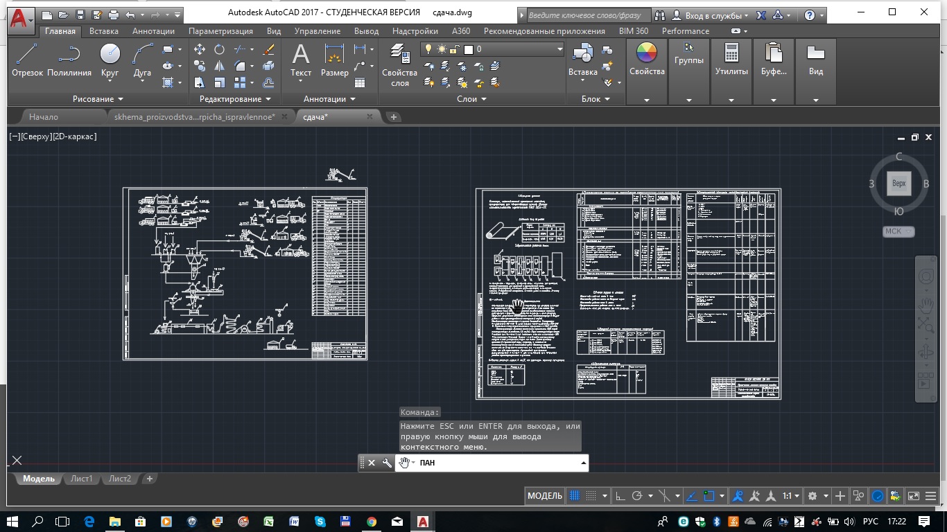Open Chrome from the Windows taskbar
947x532 pixels.
372,521
